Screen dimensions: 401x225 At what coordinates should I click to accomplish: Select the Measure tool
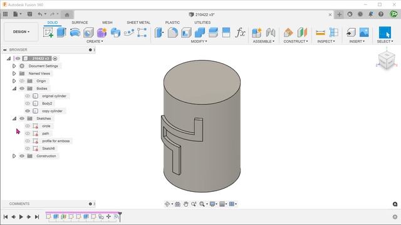(320, 32)
